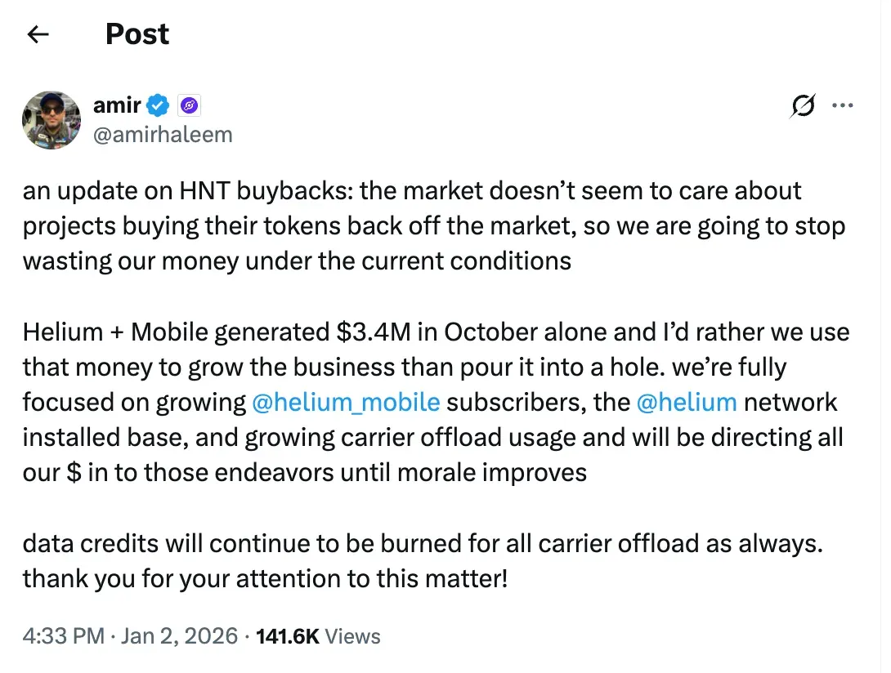Image resolution: width=891 pixels, height=673 pixels.
Task: Click the purple Helium affiliation badge
Action: tap(189, 105)
